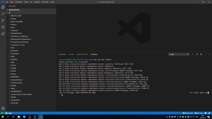Screen dimensions: 212x119
Task: Expand the Consultant folder
Action: [x=31, y=54]
